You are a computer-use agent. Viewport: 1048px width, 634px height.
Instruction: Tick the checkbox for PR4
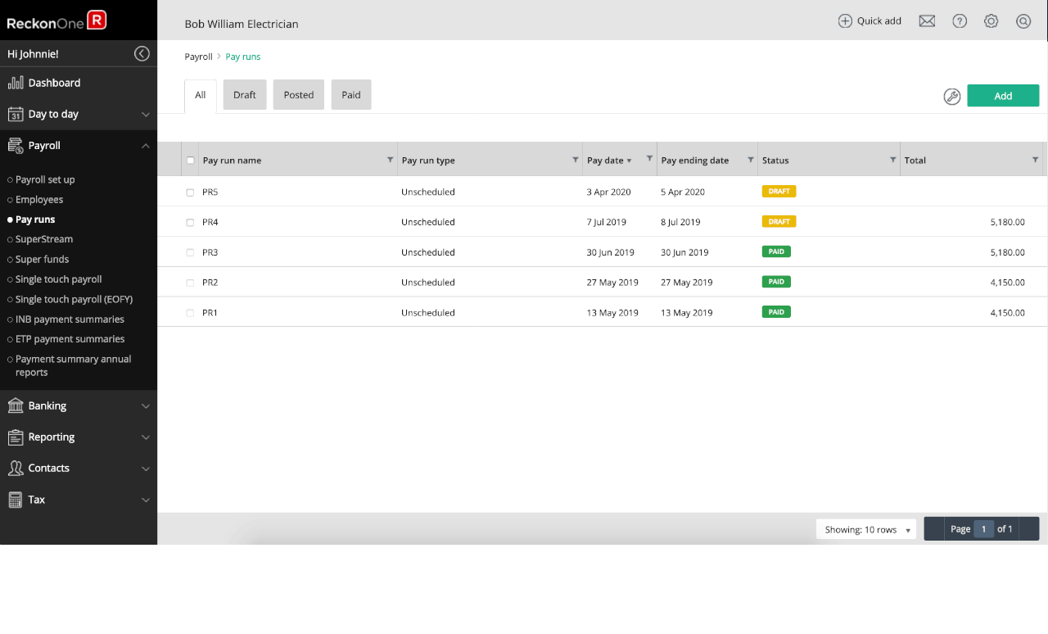click(190, 223)
